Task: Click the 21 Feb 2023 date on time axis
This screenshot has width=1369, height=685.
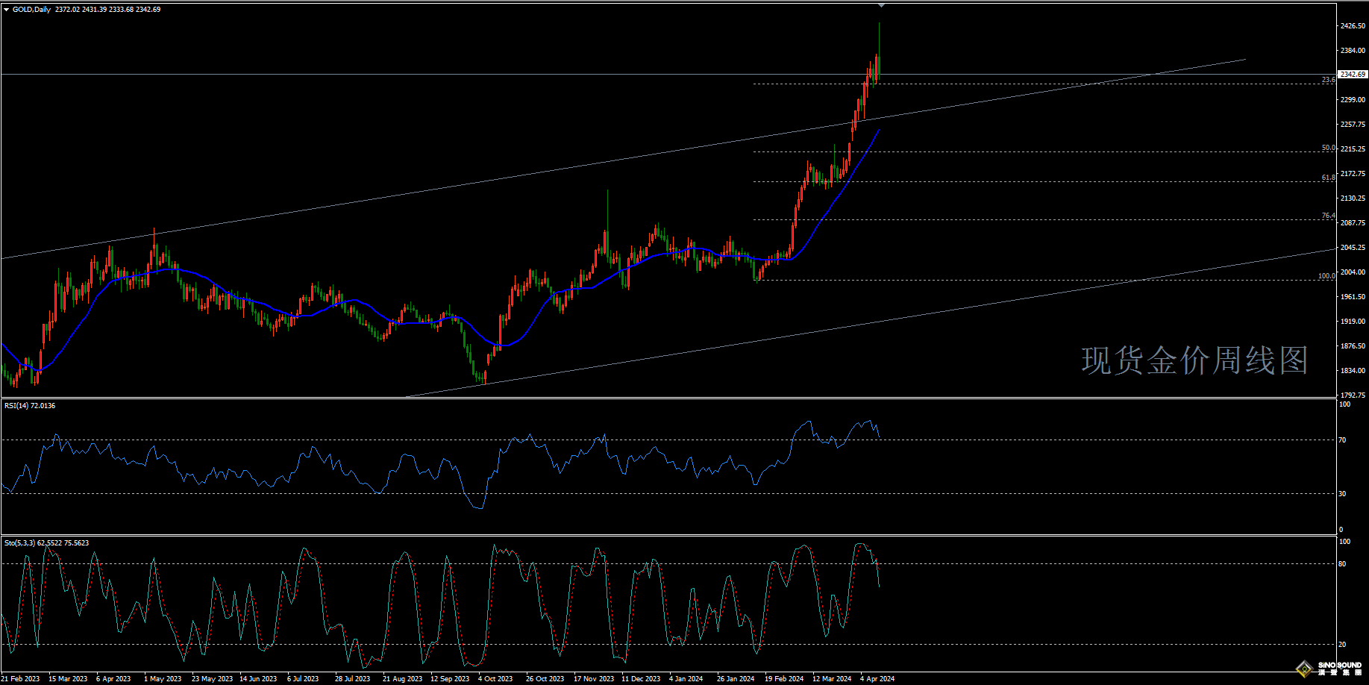Action: coord(20,679)
